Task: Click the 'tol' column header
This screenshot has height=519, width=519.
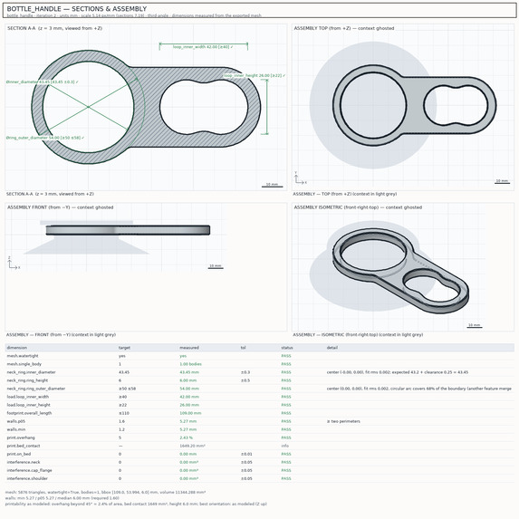Action: tap(244, 348)
